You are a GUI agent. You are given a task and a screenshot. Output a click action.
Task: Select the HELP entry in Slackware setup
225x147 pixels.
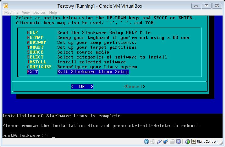[x=32, y=32]
